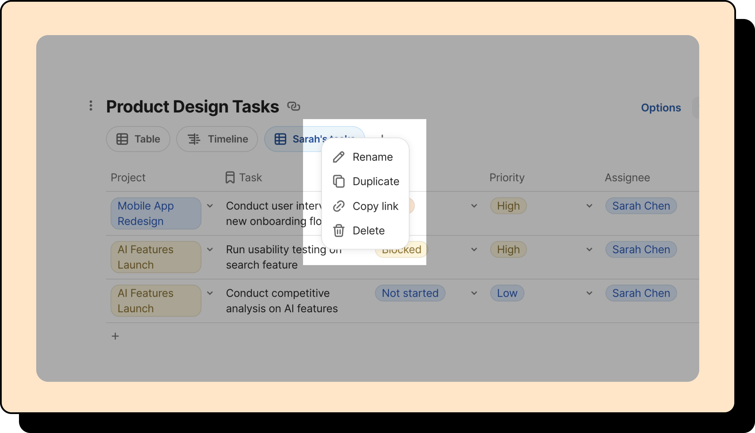Open the Blocked row status dropdown chevron
The height and width of the screenshot is (433, 755).
[x=474, y=250]
